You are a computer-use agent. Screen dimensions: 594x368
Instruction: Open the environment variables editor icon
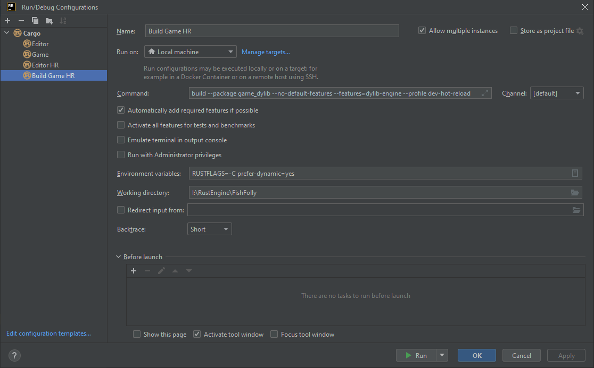click(x=575, y=173)
